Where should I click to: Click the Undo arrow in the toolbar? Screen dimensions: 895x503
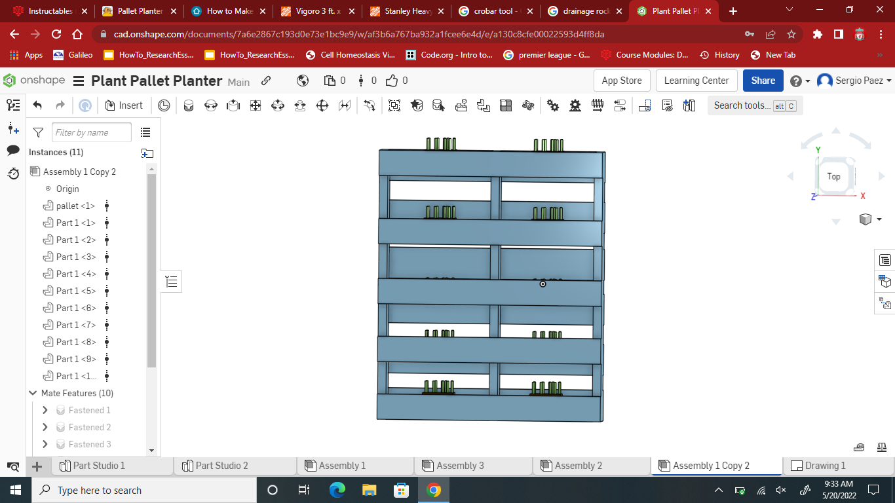tap(36, 105)
